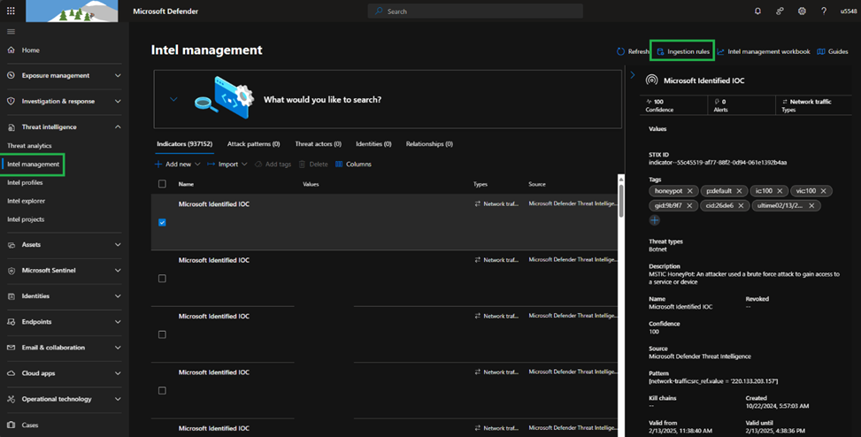Open settings gear in top bar
Viewport: 861px width, 437px height.
point(802,11)
